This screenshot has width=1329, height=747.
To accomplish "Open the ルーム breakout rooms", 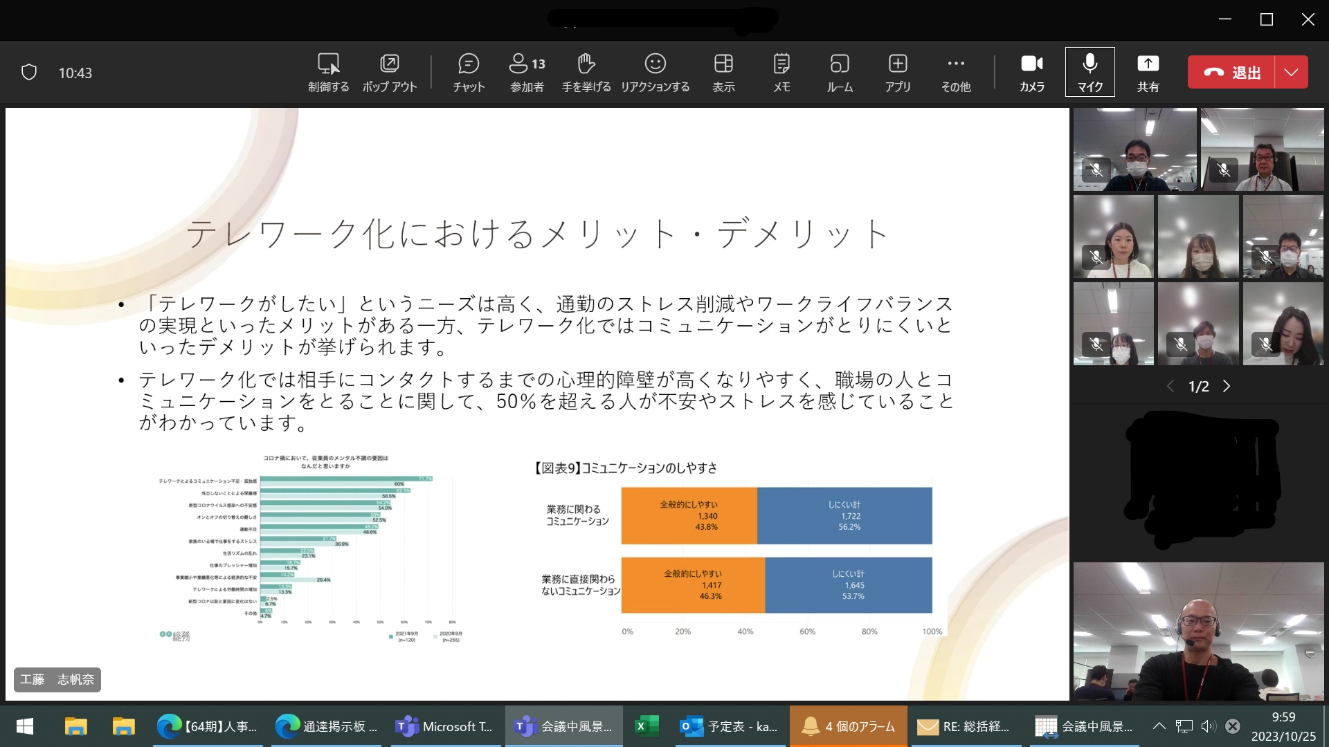I will click(840, 72).
